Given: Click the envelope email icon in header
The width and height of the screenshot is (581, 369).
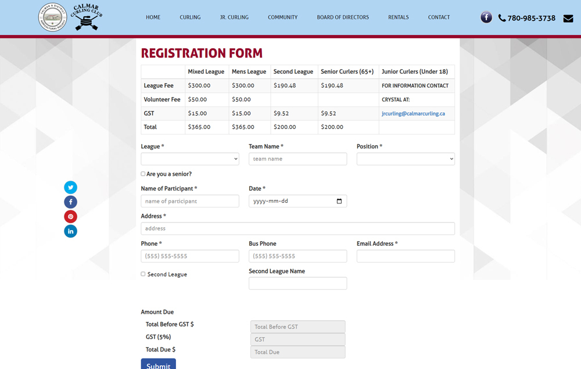Looking at the screenshot, I should point(568,18).
